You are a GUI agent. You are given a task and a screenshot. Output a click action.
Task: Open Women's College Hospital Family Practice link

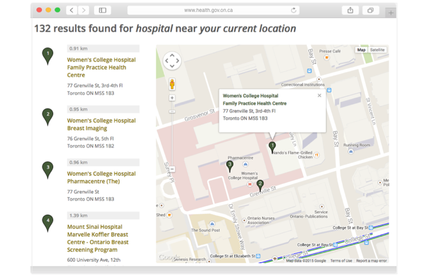pyautogui.click(x=101, y=67)
